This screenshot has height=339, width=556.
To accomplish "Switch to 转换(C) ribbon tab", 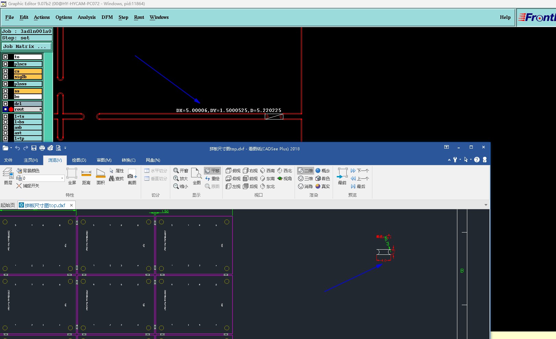I will coord(128,160).
